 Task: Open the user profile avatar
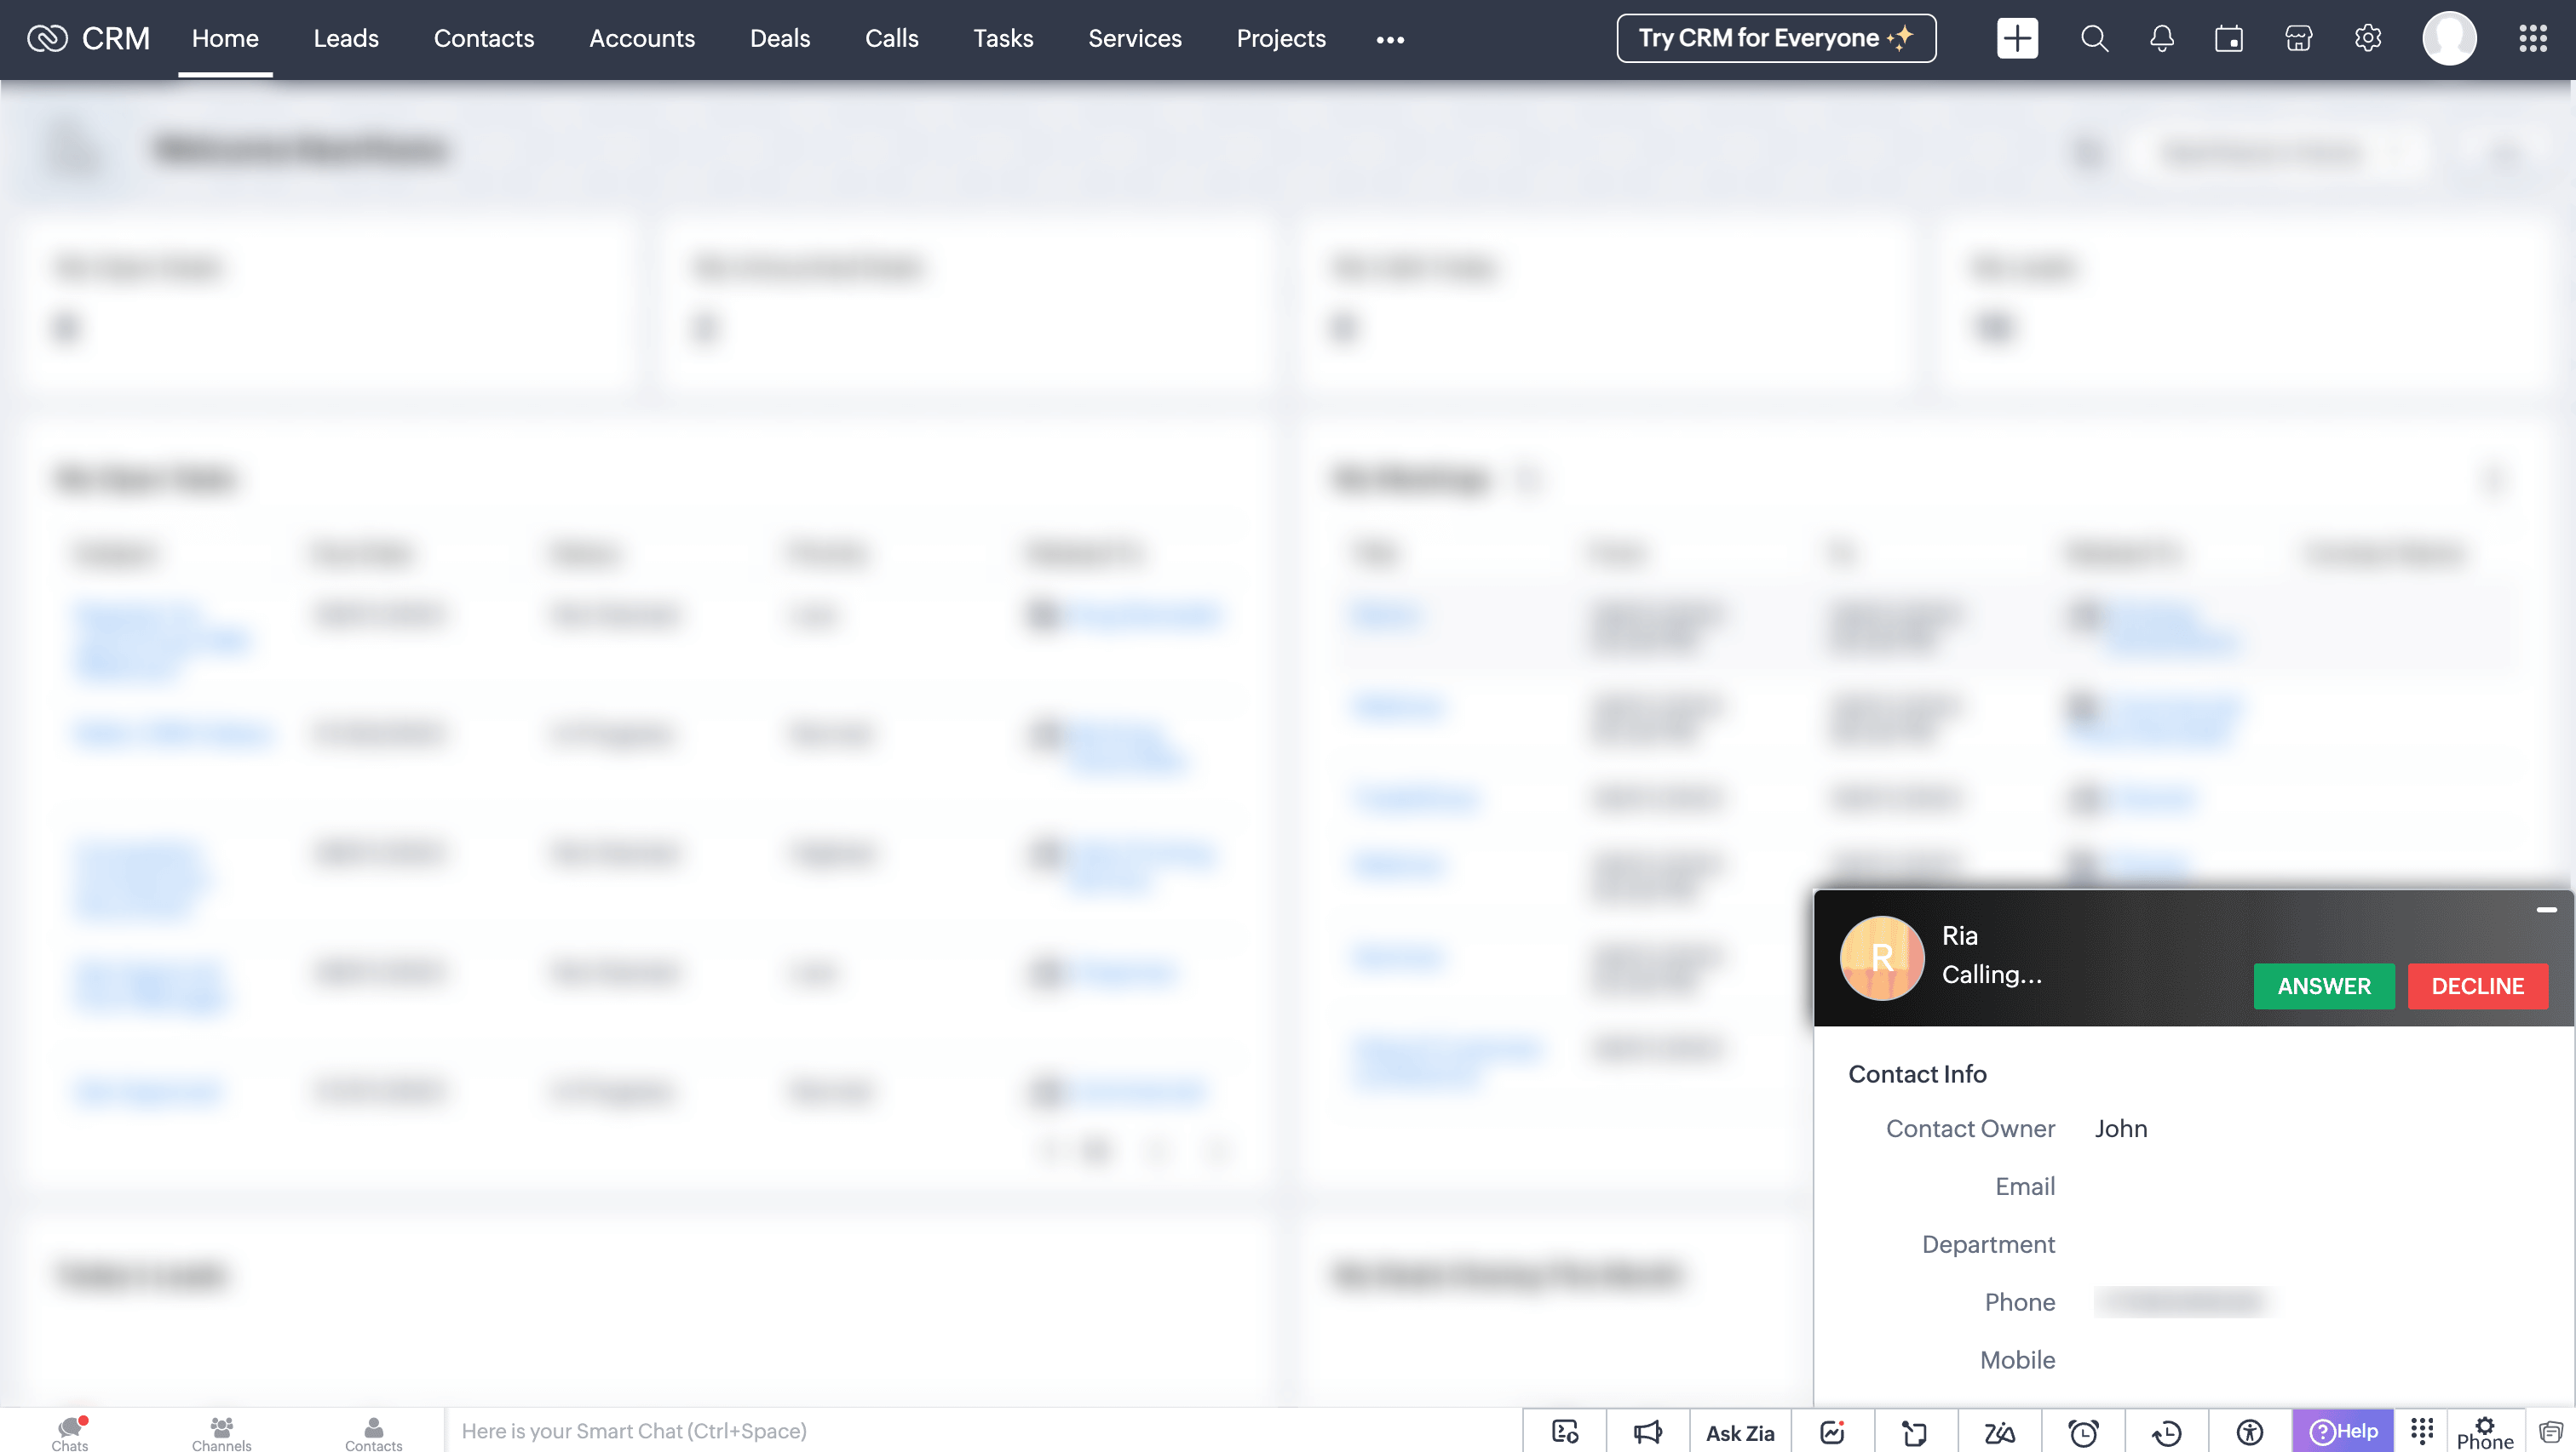coord(2449,39)
